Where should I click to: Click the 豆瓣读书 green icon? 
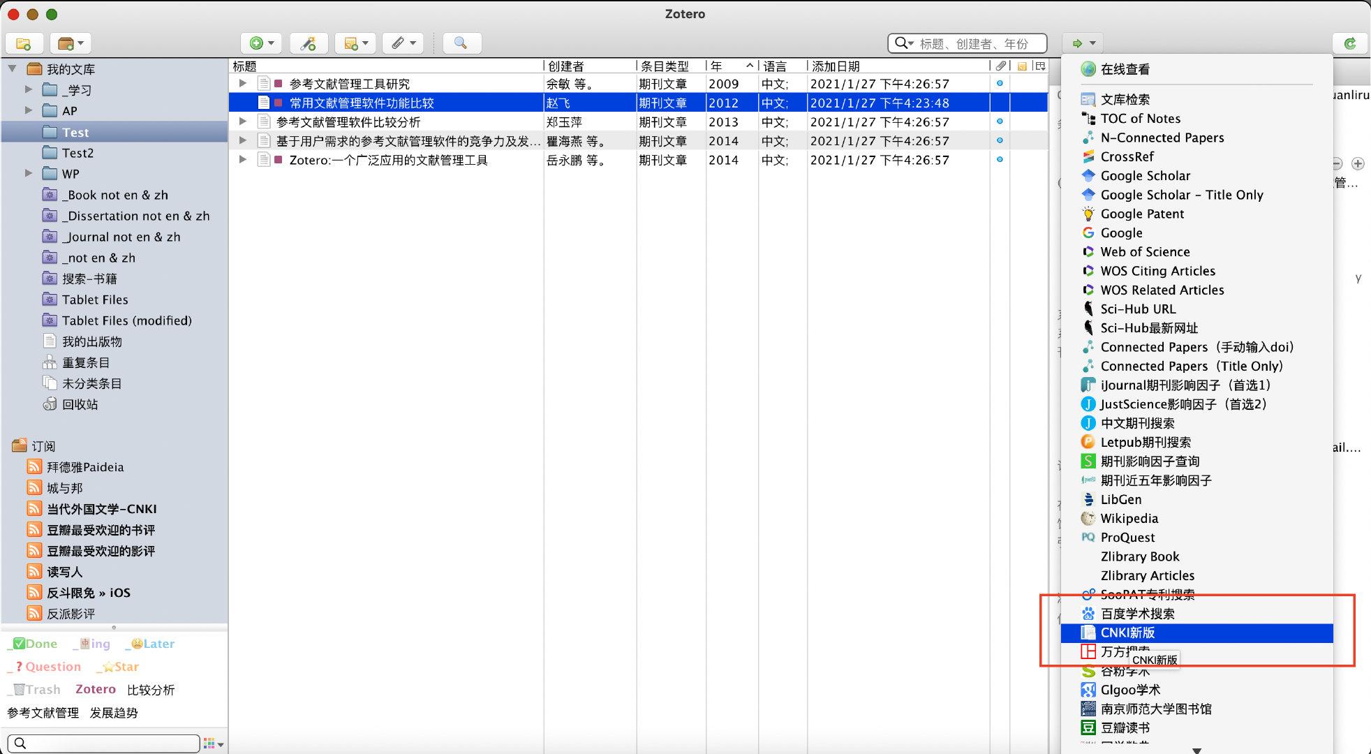(1088, 727)
